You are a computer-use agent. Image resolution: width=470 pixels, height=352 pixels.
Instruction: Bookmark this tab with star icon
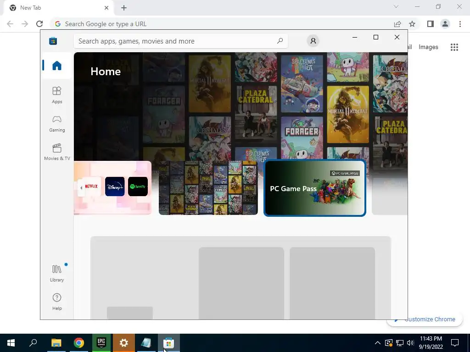[412, 24]
